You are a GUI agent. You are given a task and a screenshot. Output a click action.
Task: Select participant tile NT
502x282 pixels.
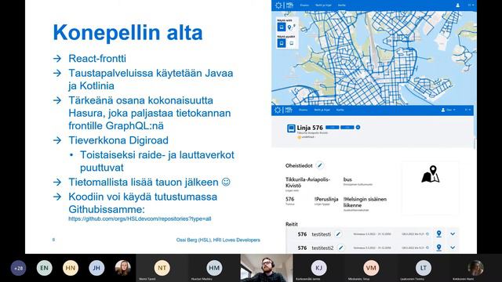[162, 268]
